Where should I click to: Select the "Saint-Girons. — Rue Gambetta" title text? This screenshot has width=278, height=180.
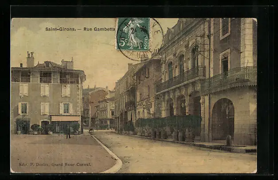pyautogui.click(x=80, y=29)
